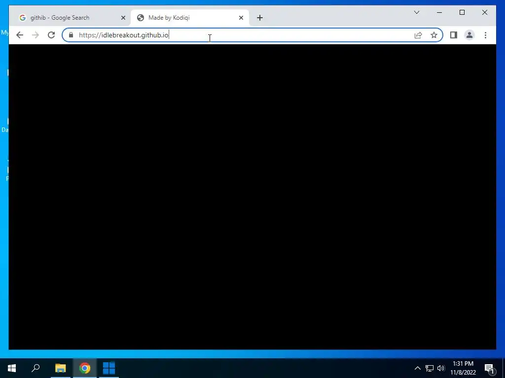Show hidden system tray icons

417,368
